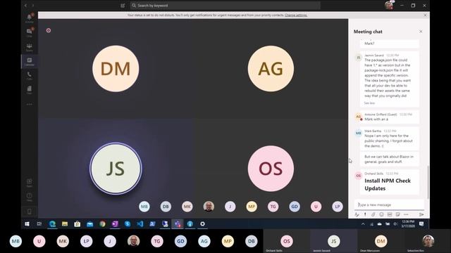The height and width of the screenshot is (253, 451).
Task: Click See less under the package.json message
Action: pyautogui.click(x=369, y=103)
